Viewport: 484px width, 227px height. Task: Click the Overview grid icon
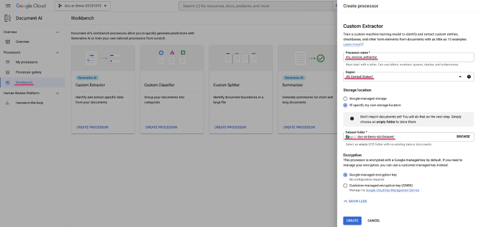(x=8, y=42)
